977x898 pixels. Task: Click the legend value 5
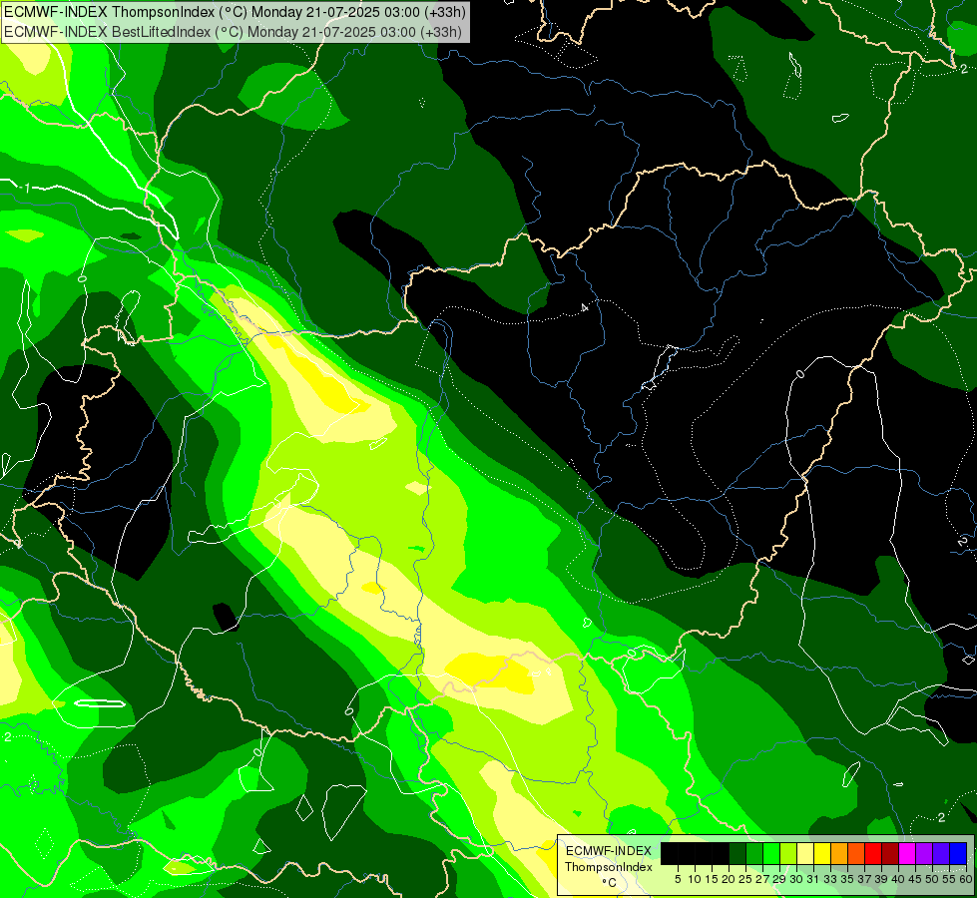[x=678, y=879]
